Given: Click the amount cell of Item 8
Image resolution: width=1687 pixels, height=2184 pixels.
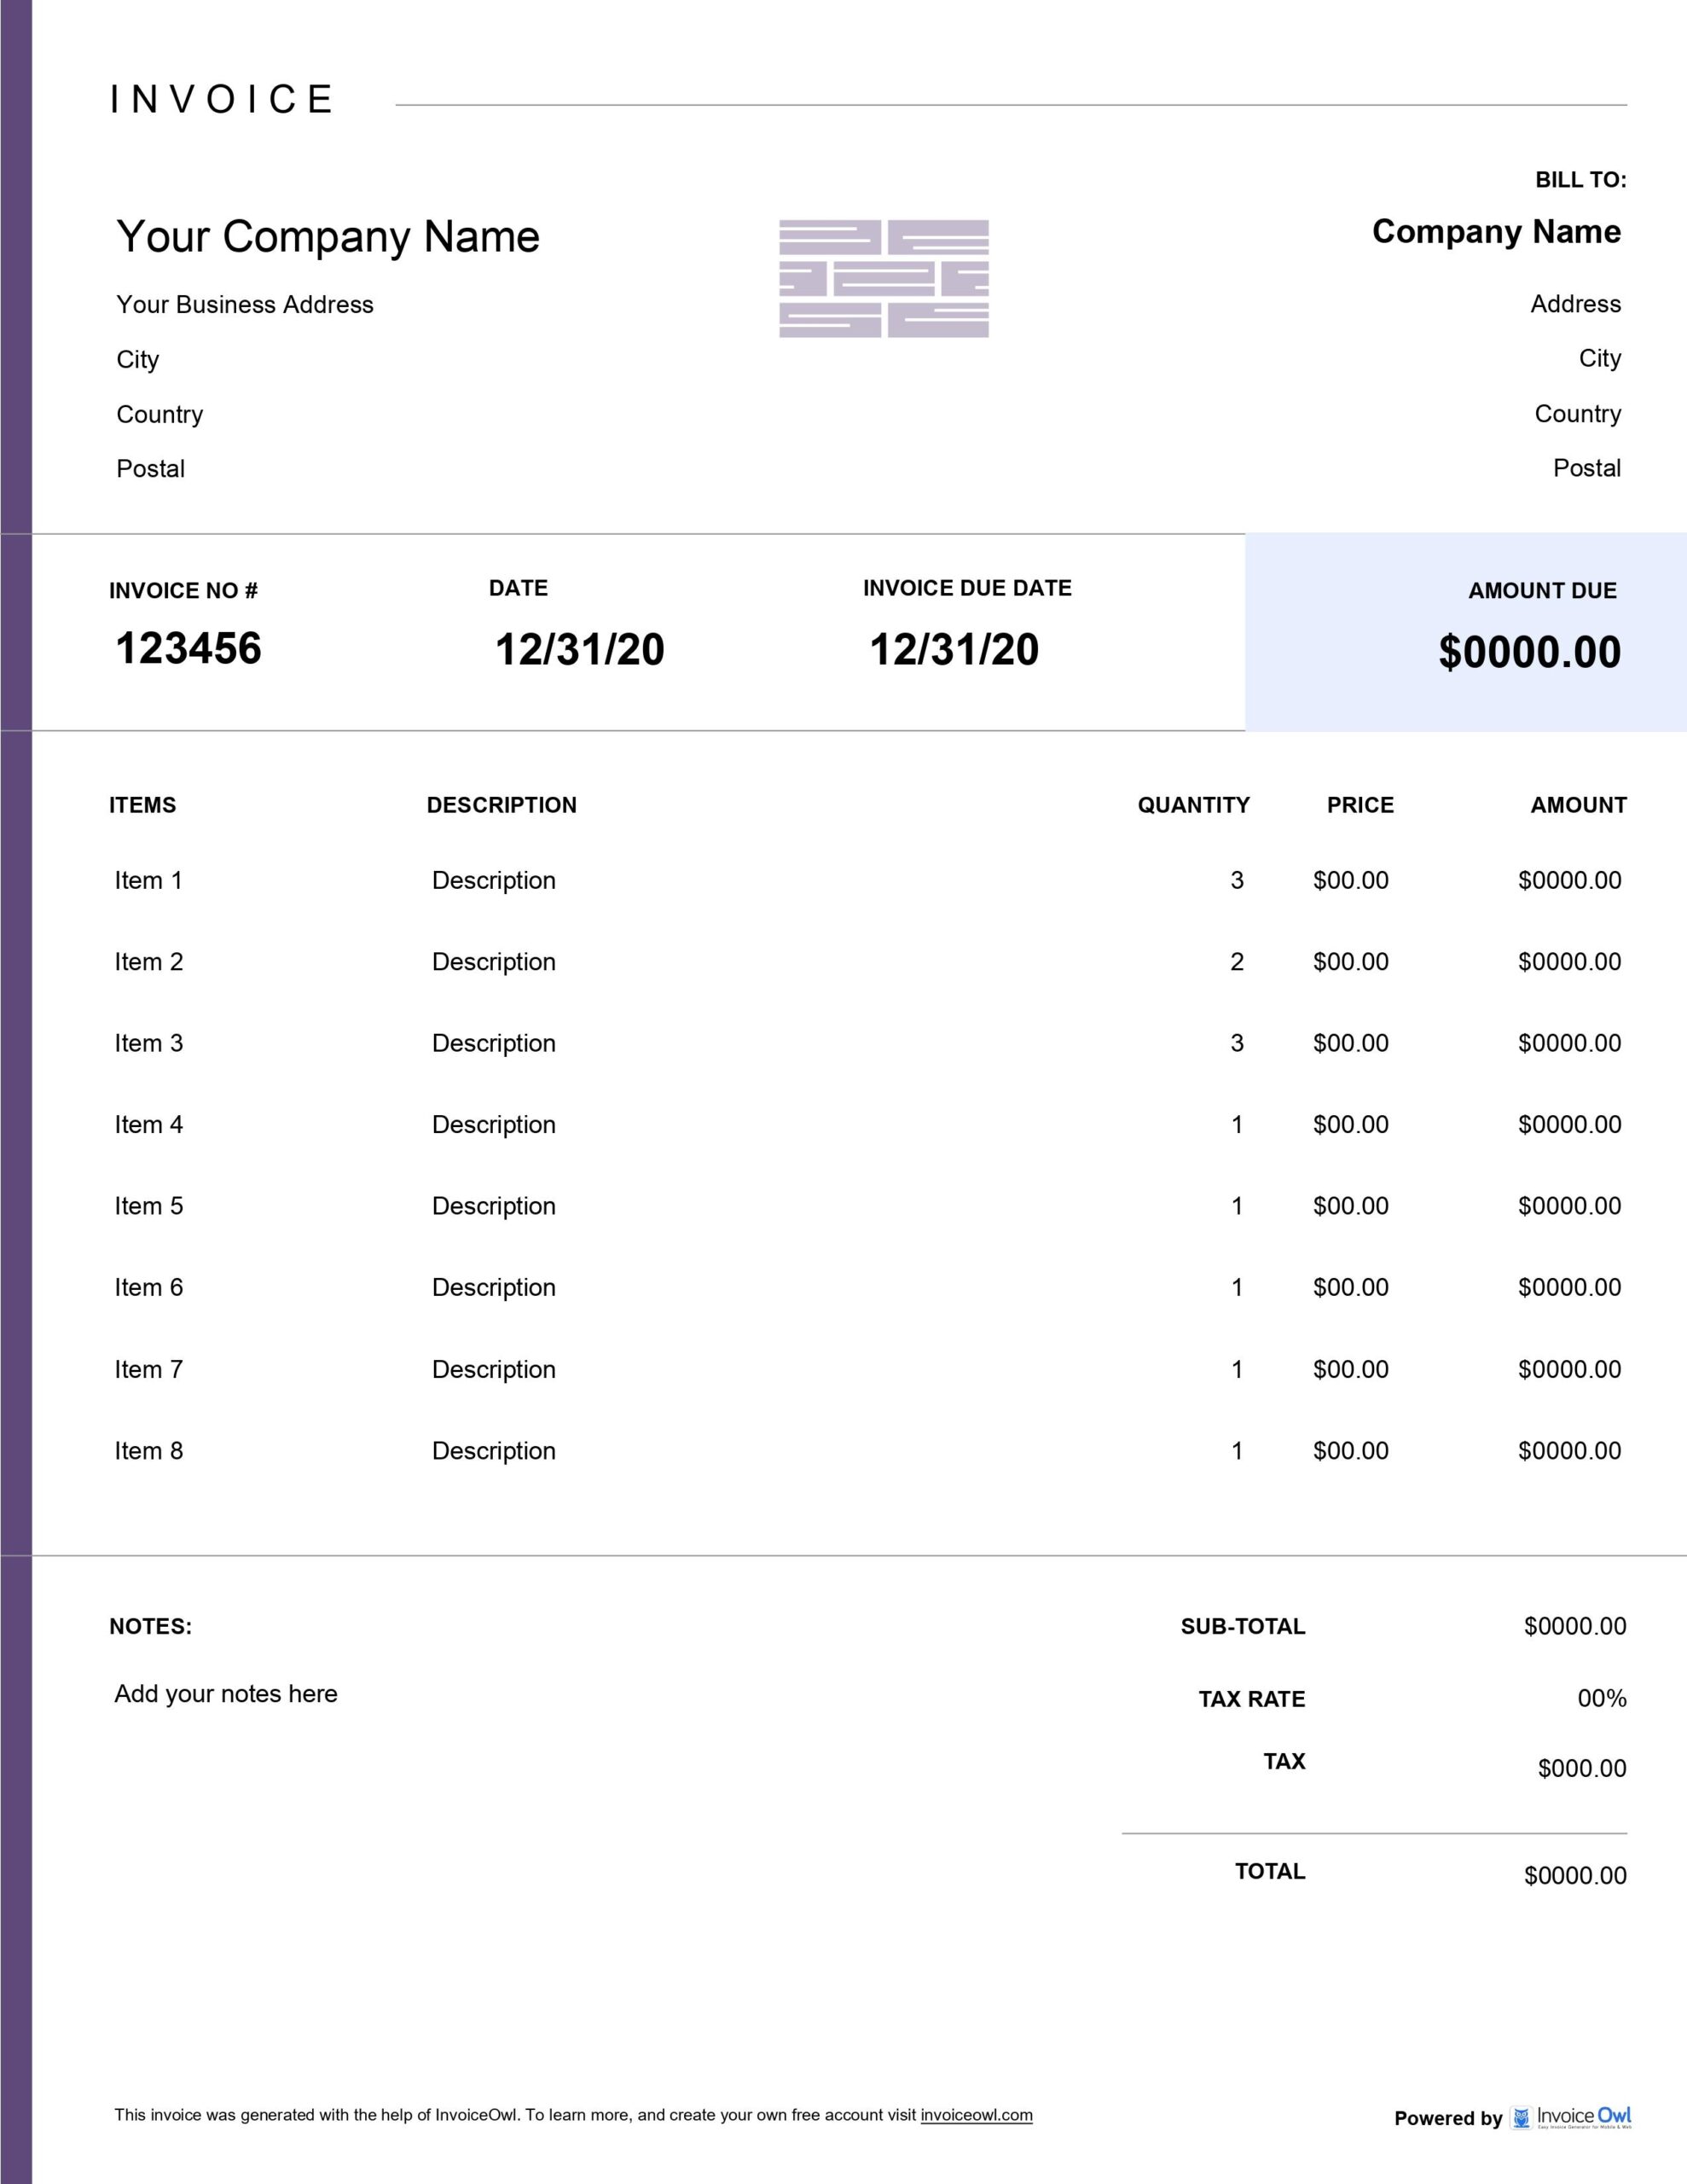Looking at the screenshot, I should point(1571,1450).
